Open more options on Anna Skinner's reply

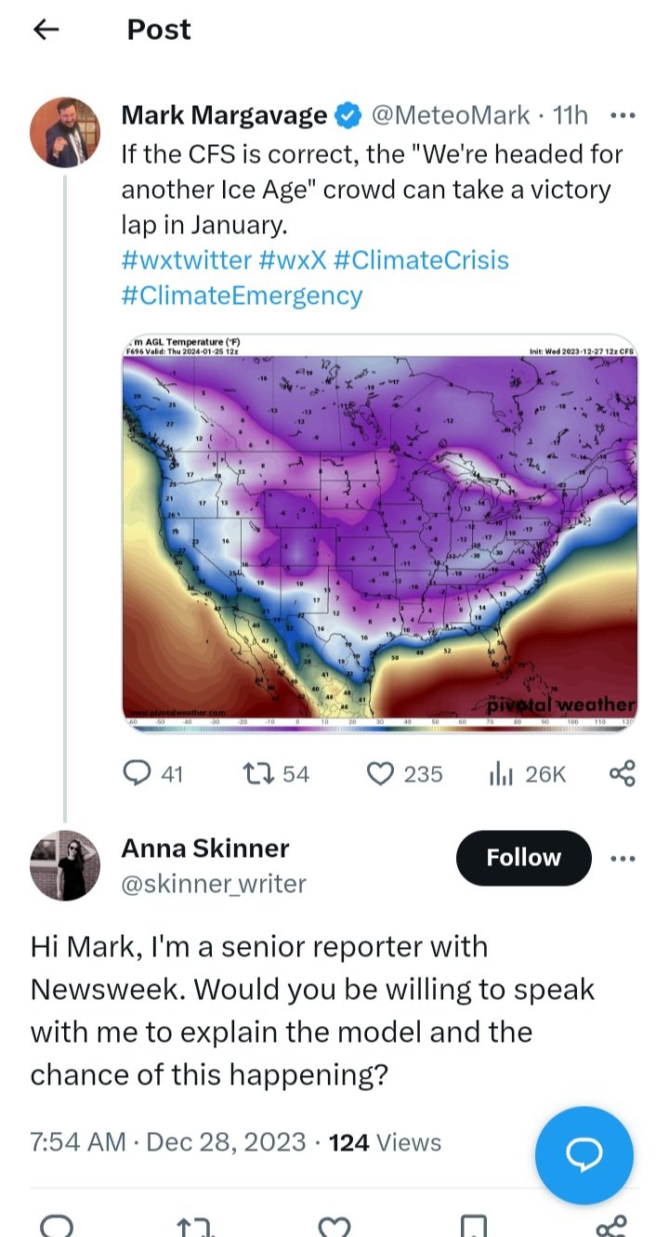[x=622, y=858]
